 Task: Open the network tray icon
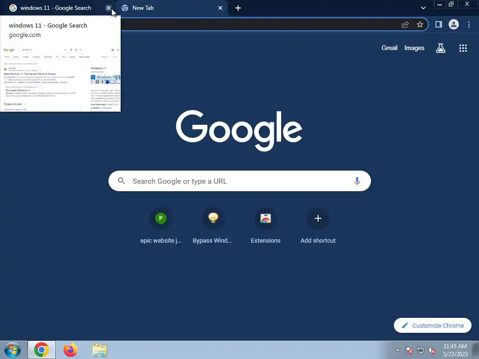421,350
